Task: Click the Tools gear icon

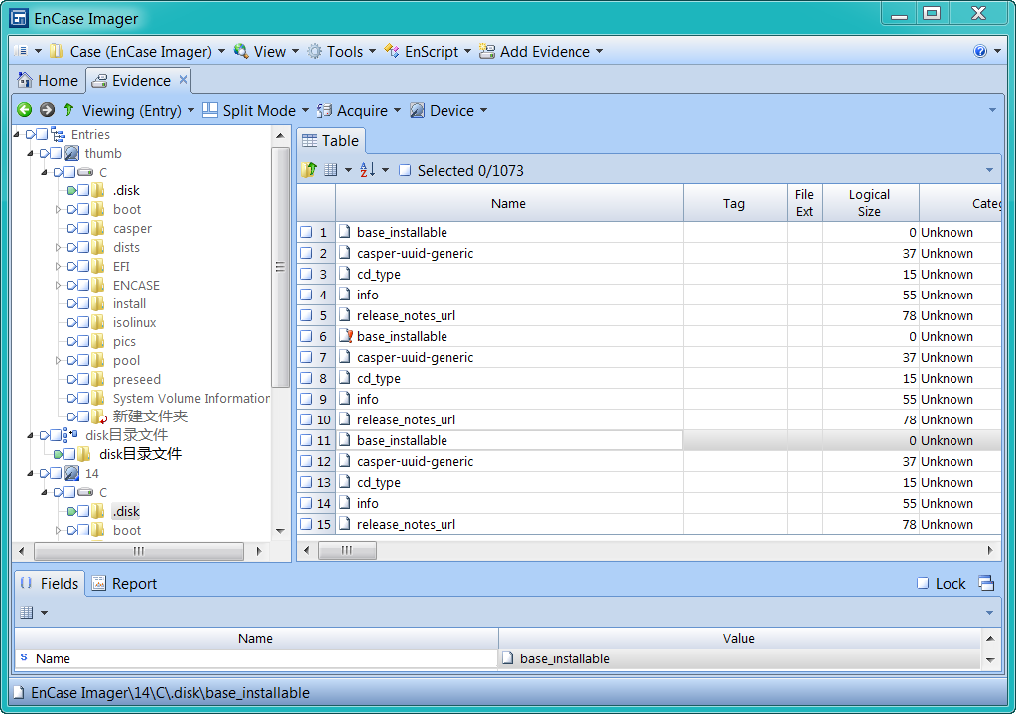Action: [x=315, y=51]
